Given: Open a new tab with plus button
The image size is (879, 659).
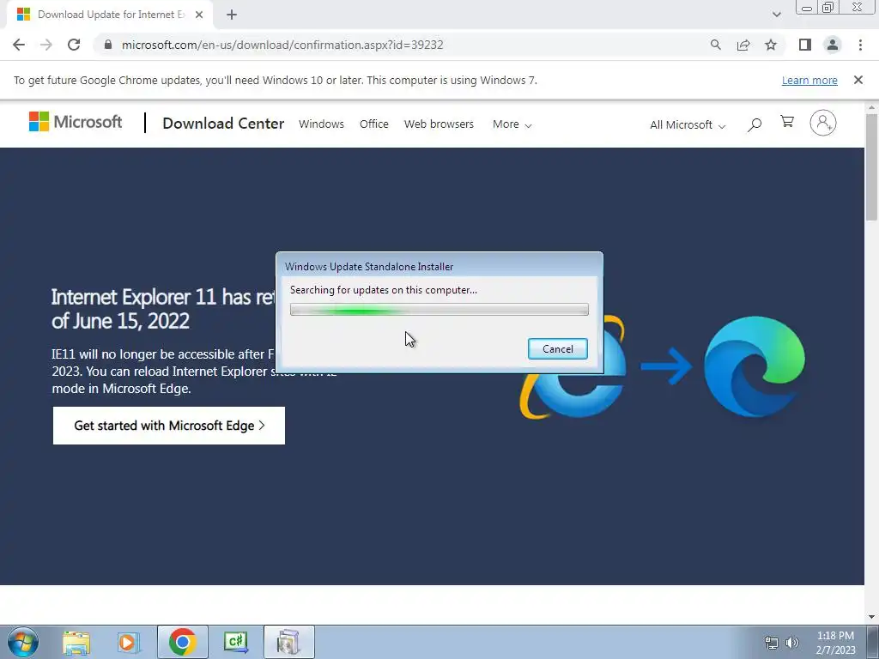Looking at the screenshot, I should click(x=232, y=15).
